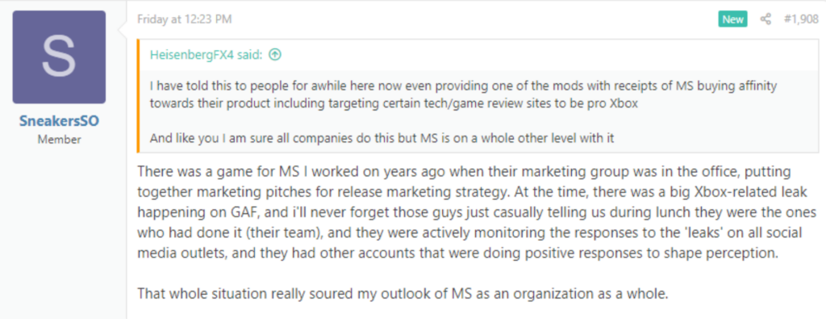Click the share icon beside post number

(766, 19)
